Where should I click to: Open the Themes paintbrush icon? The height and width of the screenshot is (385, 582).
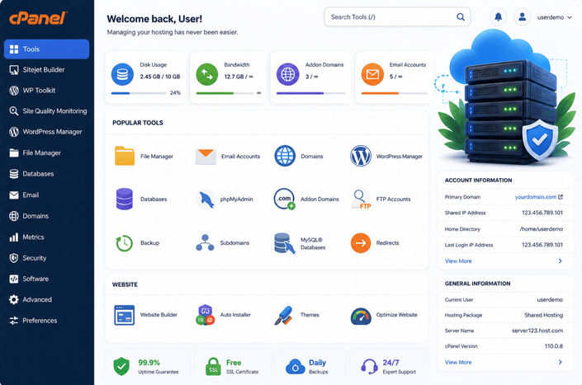point(284,315)
